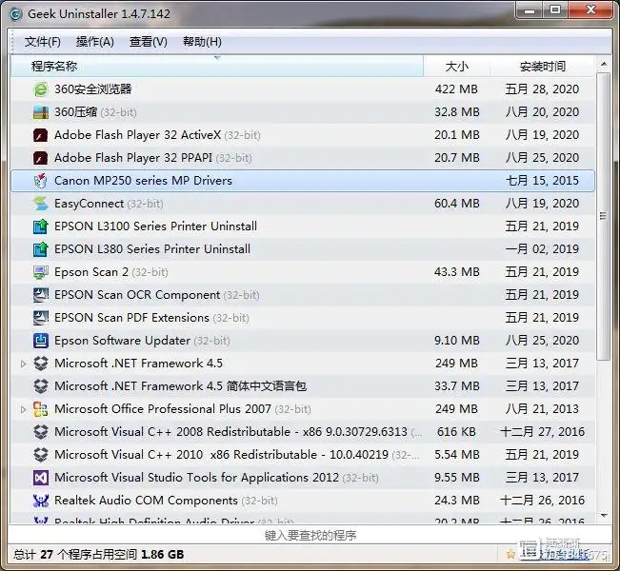This screenshot has height=571, width=620.
Task: Click the 9.10 MB size value
Action: pos(457,341)
